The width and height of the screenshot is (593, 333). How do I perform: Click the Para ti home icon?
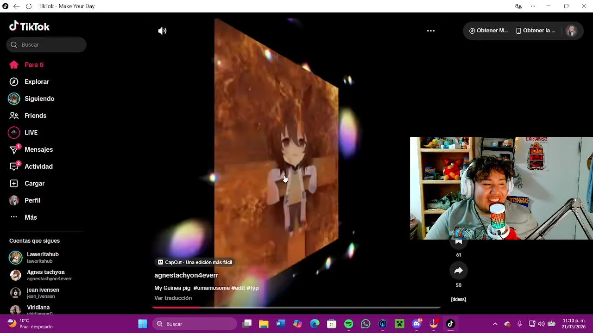(x=14, y=65)
